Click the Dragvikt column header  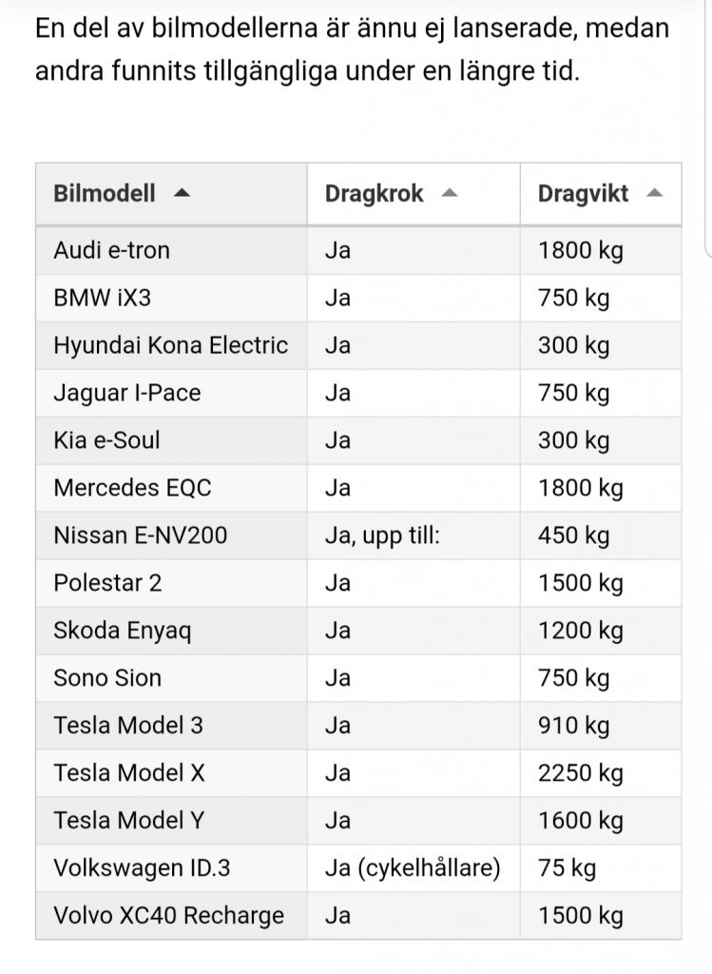point(601,194)
